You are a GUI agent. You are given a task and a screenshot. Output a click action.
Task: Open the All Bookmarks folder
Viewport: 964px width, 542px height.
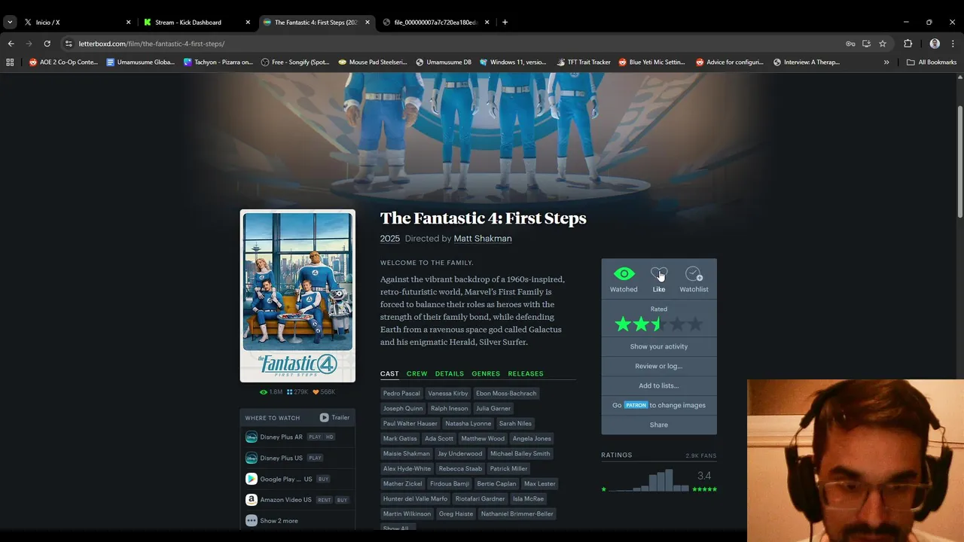[932, 62]
